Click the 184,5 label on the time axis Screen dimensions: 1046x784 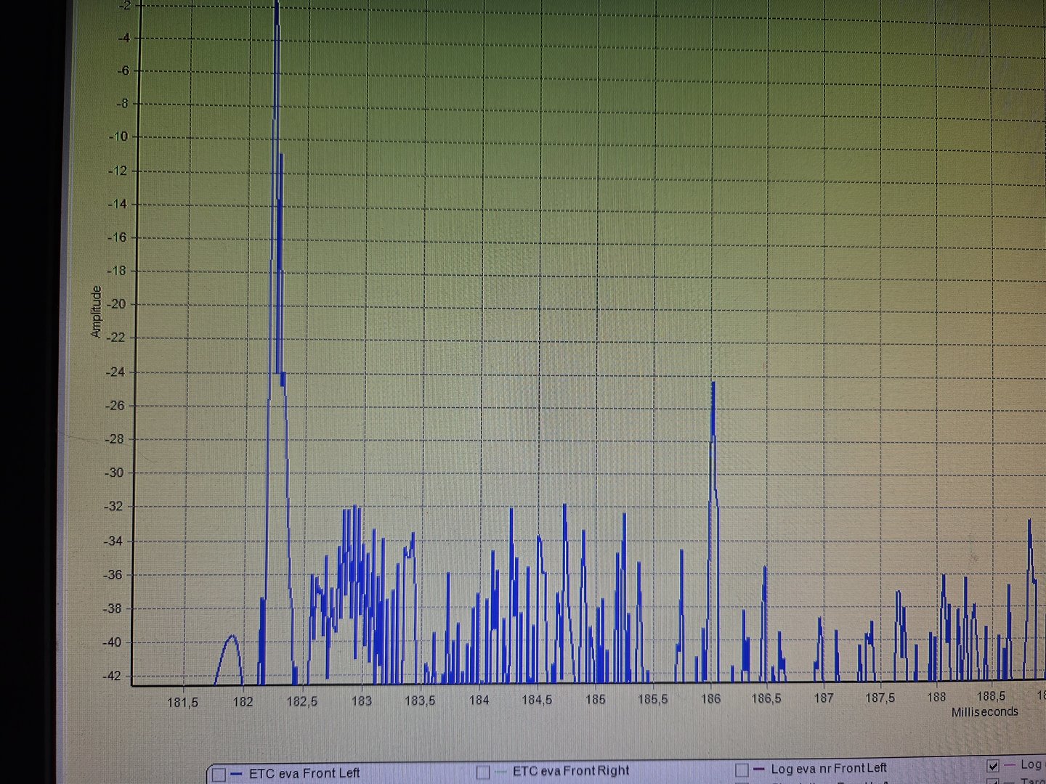click(537, 701)
